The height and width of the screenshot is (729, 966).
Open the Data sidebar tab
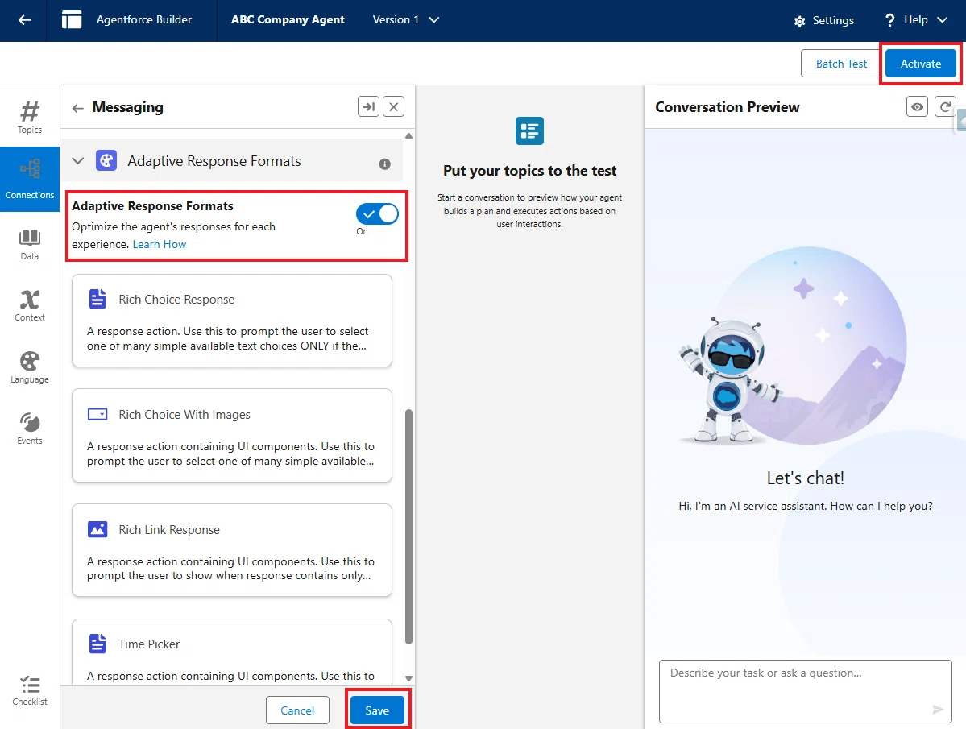pyautogui.click(x=30, y=244)
